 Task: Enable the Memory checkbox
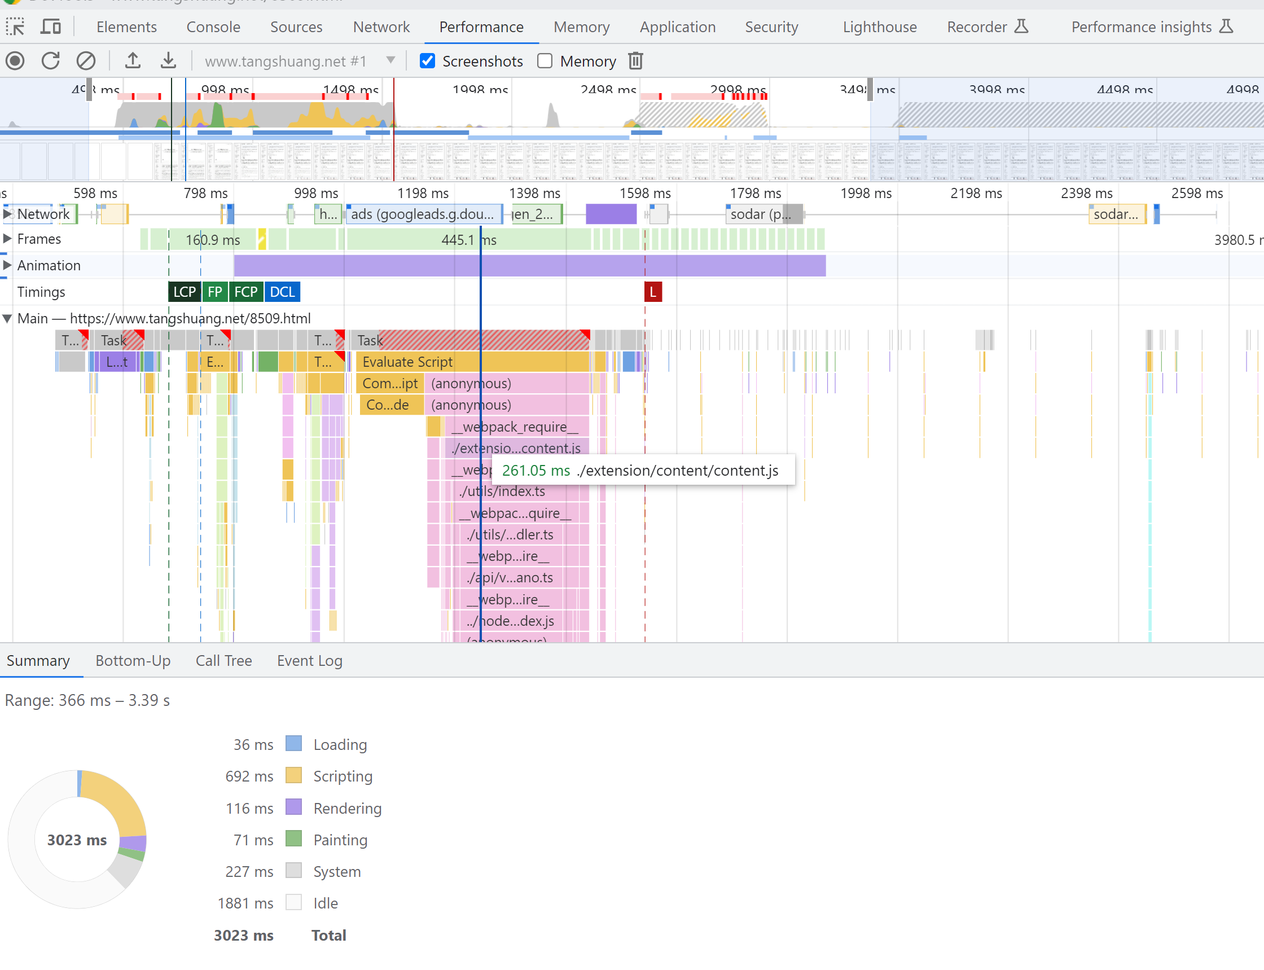pos(545,60)
